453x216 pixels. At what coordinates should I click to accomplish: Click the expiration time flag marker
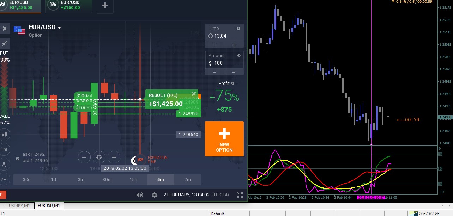(140, 160)
